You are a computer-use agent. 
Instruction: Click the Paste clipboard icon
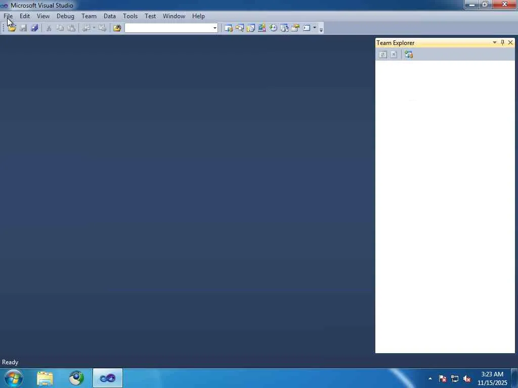coord(71,28)
